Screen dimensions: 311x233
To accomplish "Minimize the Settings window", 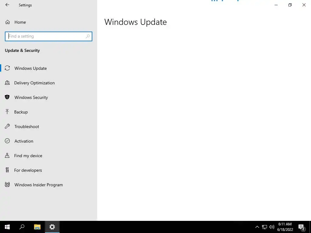I will coord(276,5).
